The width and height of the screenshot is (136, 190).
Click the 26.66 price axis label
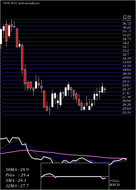coord(127,101)
